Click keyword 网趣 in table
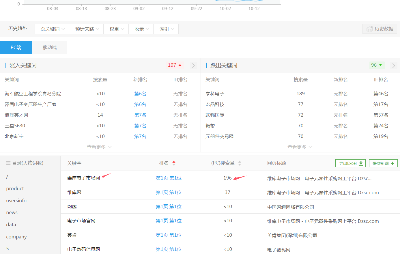Screen dimensions: 400x254 [72, 207]
